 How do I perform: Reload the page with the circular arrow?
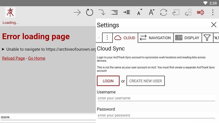(90, 12)
